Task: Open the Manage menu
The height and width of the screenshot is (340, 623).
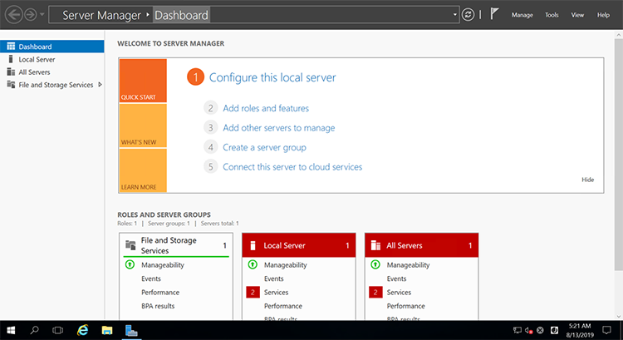Action: [x=522, y=15]
